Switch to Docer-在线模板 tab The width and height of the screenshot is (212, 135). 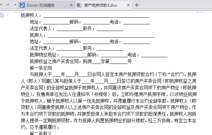pyautogui.click(x=47, y=5)
